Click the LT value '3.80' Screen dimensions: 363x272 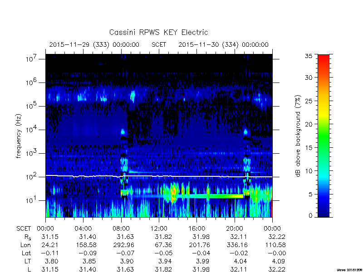coord(51,262)
